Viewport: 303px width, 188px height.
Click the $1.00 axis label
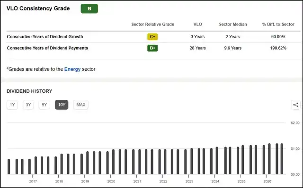click(x=295, y=149)
